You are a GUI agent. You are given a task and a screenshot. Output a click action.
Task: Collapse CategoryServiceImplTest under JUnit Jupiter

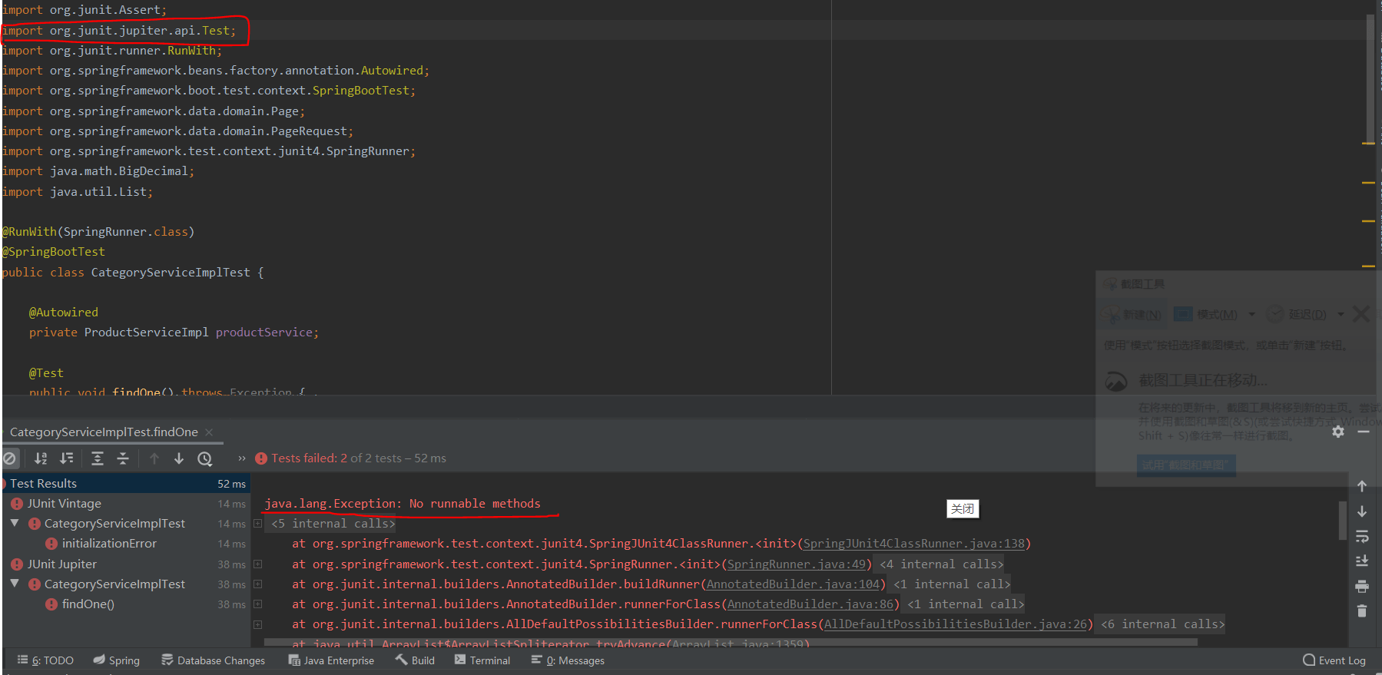pos(15,584)
